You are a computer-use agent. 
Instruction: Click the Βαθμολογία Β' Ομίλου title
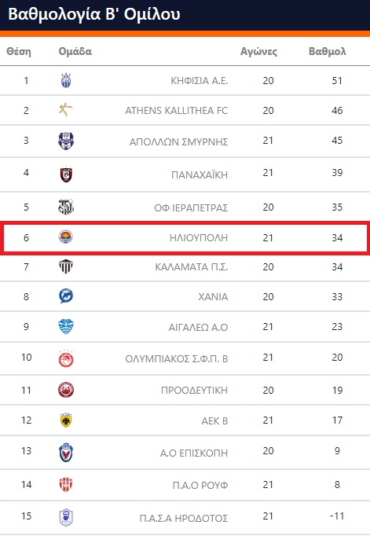pyautogui.click(x=94, y=15)
